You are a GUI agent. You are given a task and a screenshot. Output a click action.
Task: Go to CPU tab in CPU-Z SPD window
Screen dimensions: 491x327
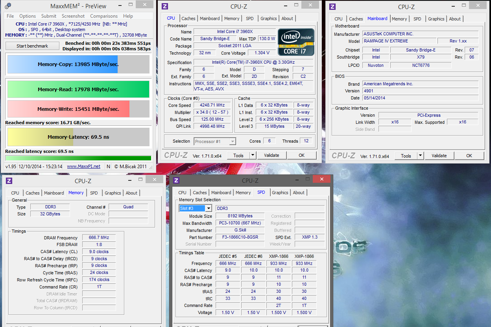click(x=182, y=193)
